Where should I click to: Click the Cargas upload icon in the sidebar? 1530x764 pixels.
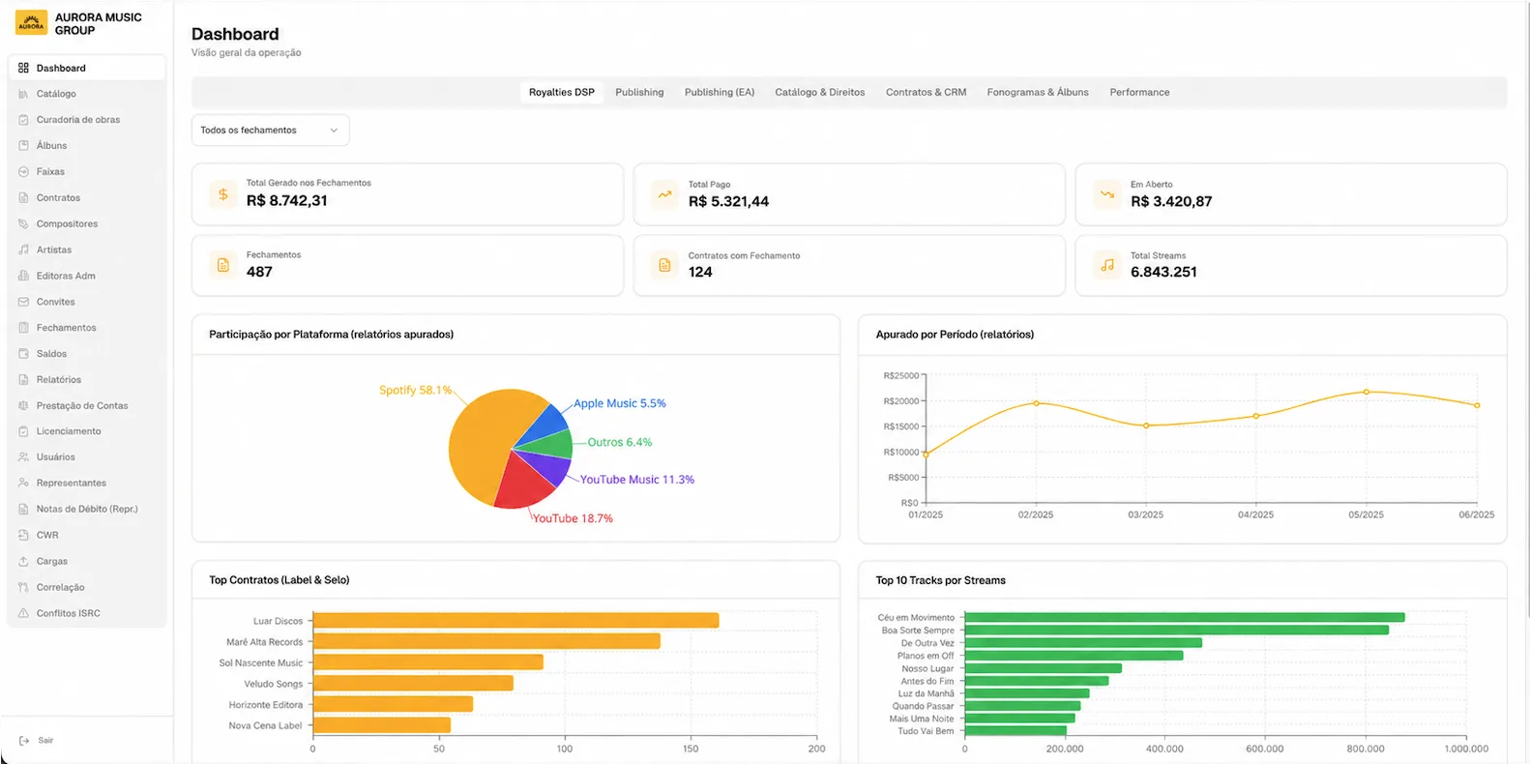[x=23, y=561]
